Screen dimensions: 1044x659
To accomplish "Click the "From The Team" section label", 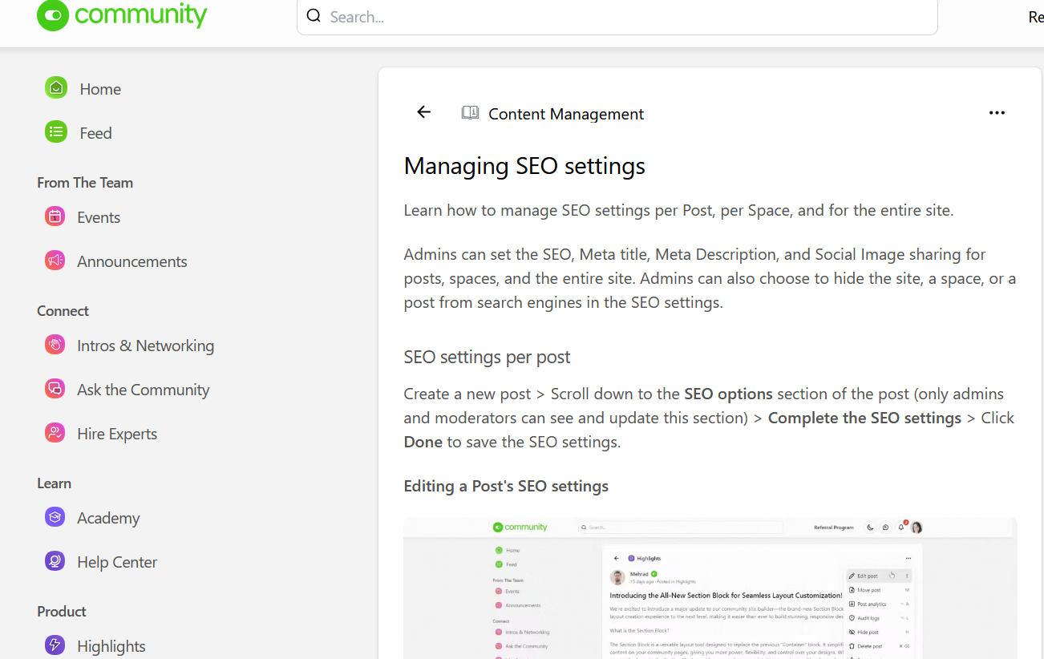I will point(85,183).
